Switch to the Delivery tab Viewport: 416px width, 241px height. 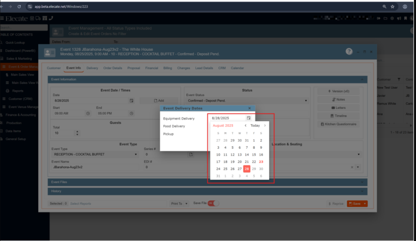92,68
